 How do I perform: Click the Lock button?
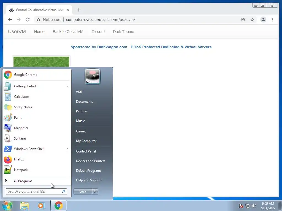click(x=83, y=191)
